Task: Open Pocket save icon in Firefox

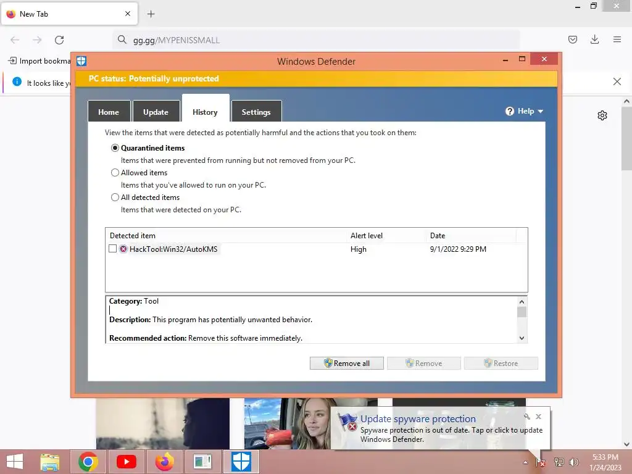Action: click(x=572, y=39)
